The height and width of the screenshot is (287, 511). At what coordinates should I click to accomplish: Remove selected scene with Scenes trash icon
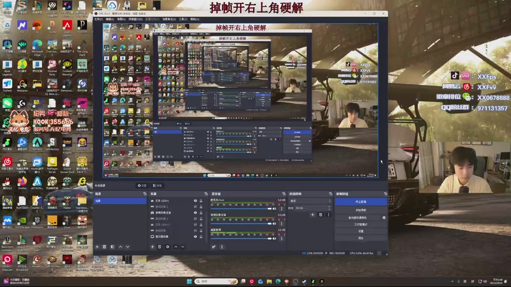104,247
